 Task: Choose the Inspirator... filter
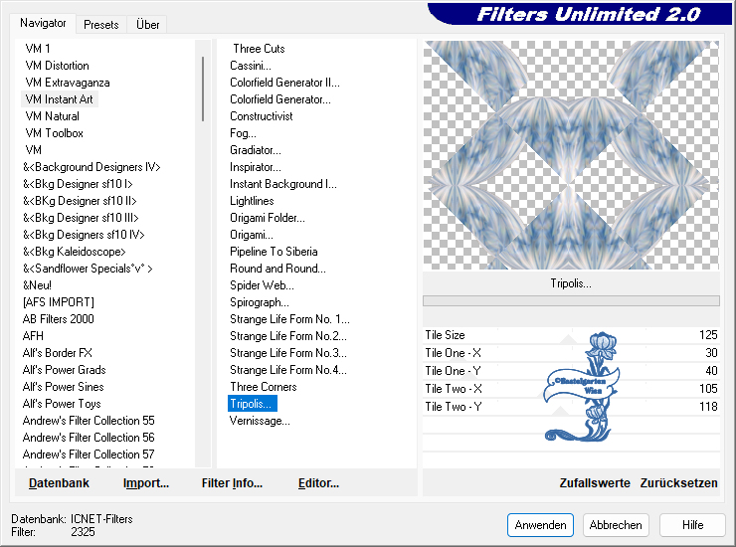(x=256, y=167)
